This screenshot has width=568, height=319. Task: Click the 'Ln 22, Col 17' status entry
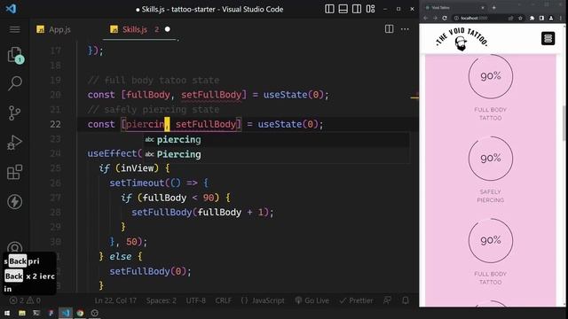point(115,300)
